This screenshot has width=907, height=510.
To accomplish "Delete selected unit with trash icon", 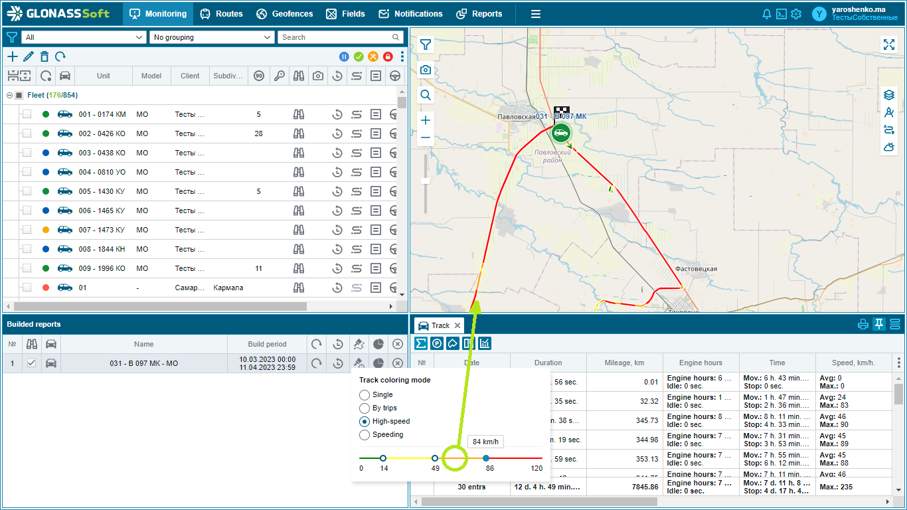I will (44, 56).
